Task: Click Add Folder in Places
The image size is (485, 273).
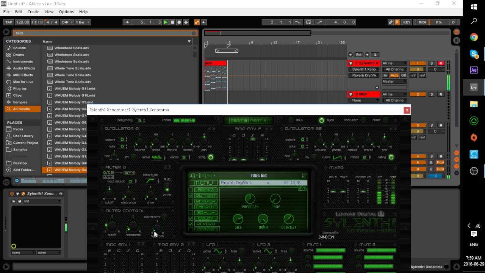Action: pos(23,170)
